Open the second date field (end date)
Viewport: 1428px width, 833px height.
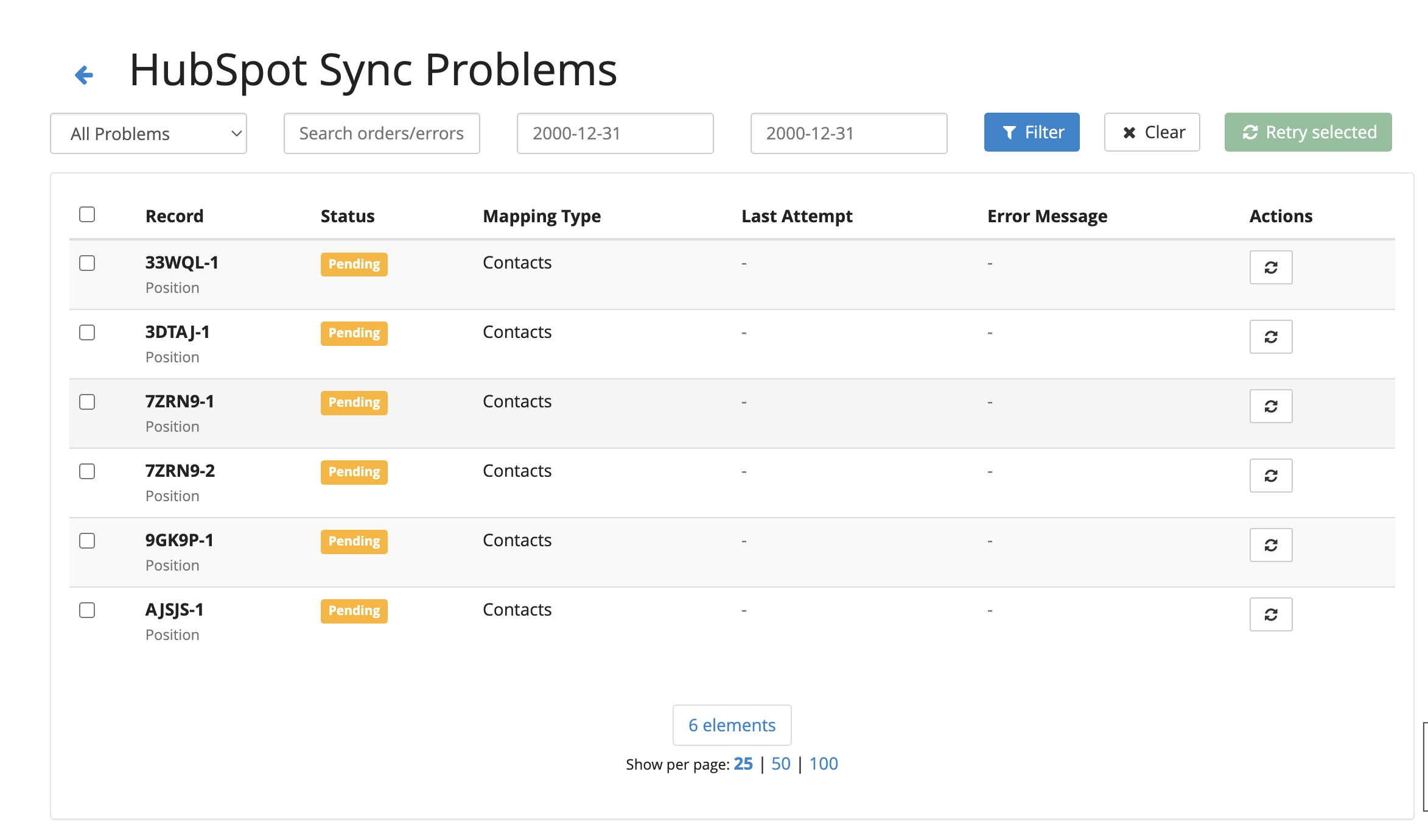(x=849, y=133)
